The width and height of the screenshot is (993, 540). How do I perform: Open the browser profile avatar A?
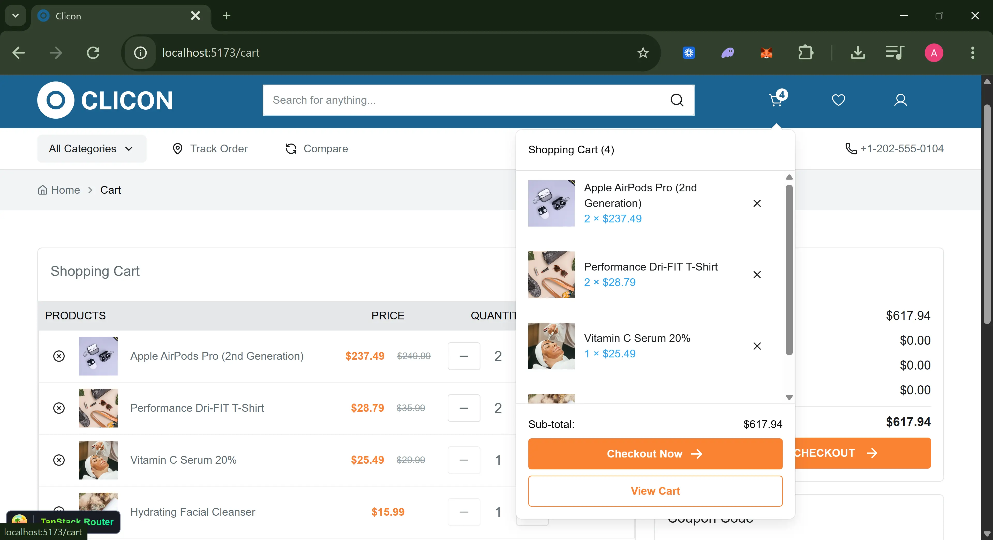coord(934,52)
